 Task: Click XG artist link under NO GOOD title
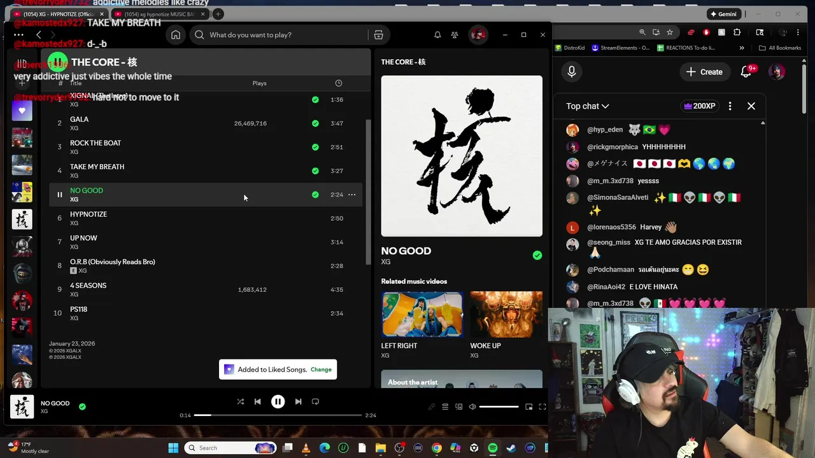[385, 262]
